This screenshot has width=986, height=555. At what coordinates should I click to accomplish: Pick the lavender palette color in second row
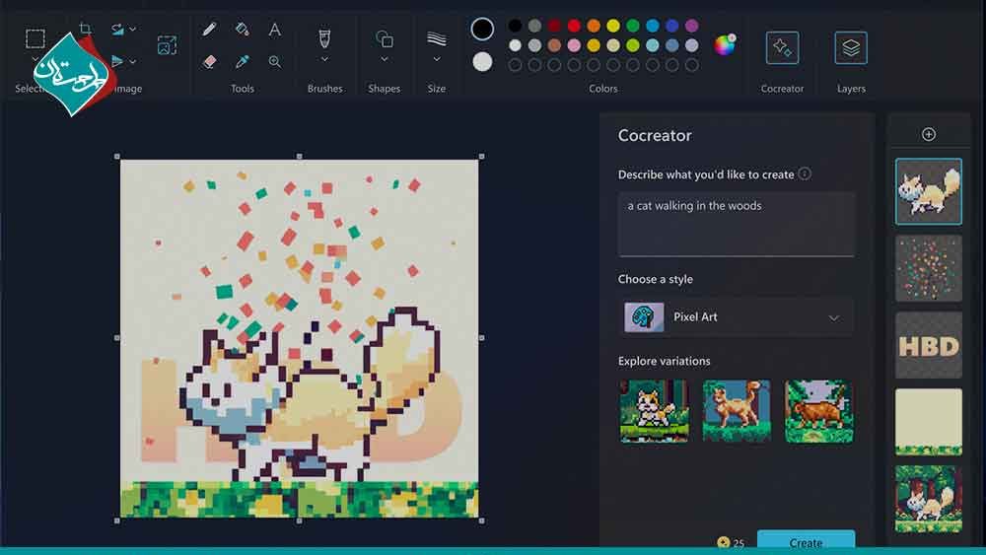pyautogui.click(x=692, y=45)
